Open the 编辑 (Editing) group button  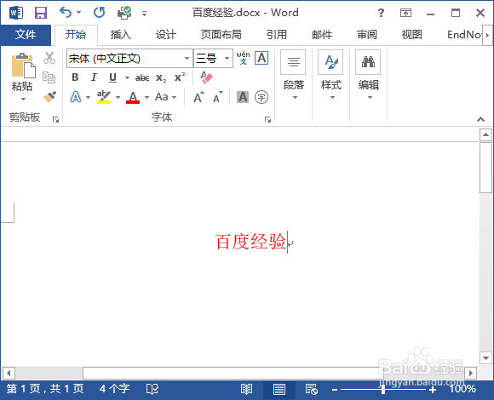368,75
